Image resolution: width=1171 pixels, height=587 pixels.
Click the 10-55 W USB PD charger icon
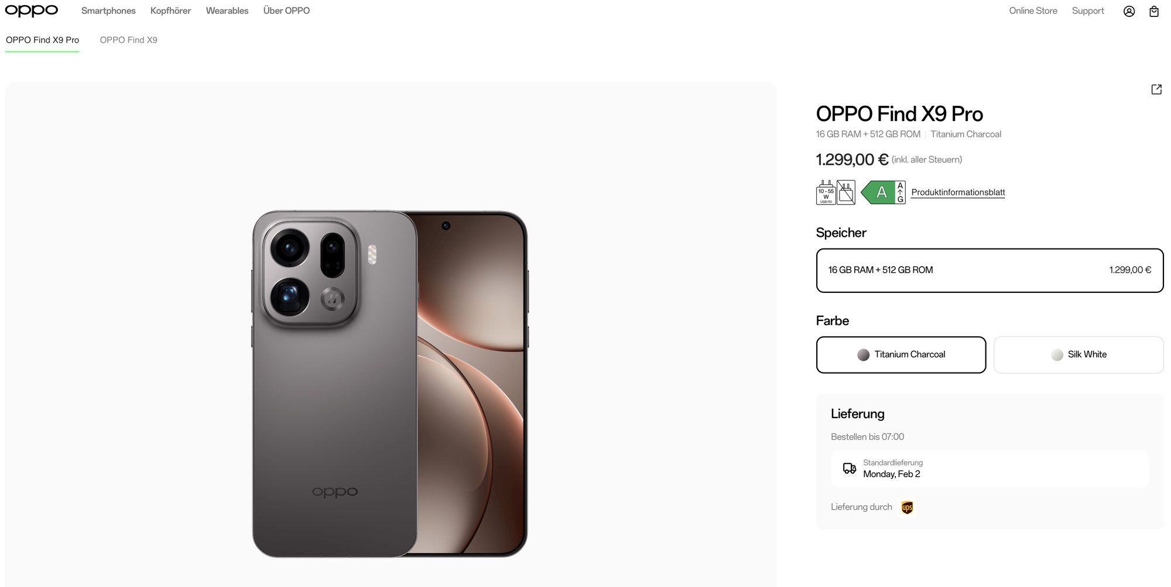[x=826, y=192]
